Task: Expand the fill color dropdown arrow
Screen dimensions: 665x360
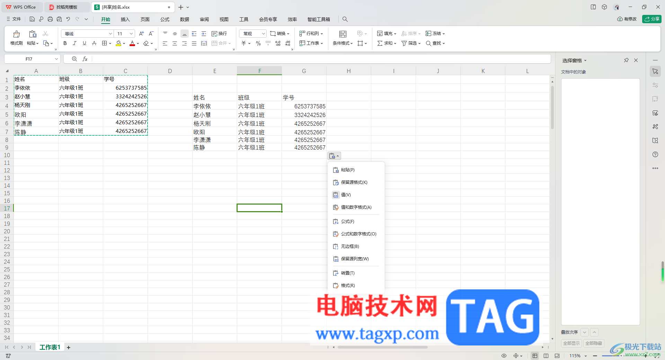Action: 124,44
